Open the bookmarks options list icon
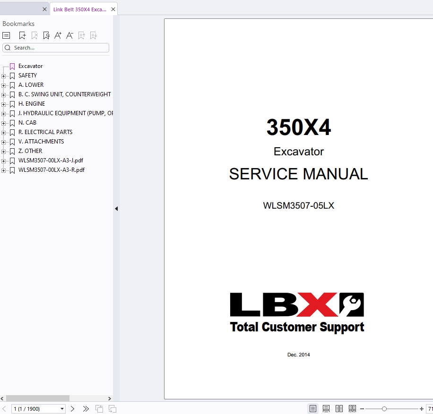This screenshot has height=414, width=433. click(6, 35)
